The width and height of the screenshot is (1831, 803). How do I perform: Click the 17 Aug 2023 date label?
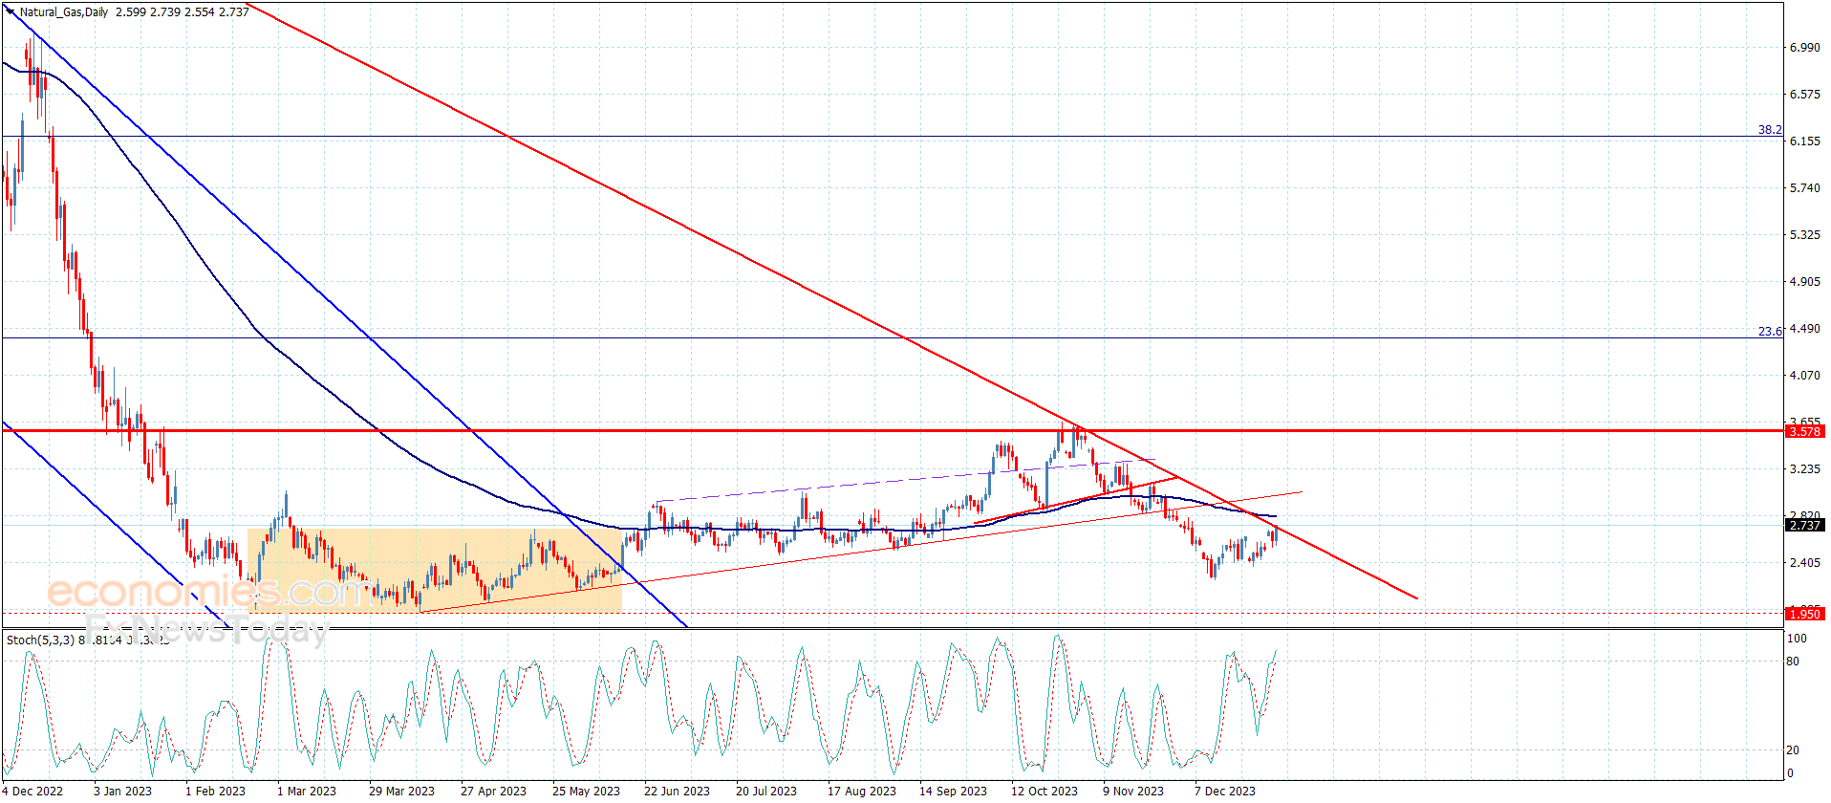[x=862, y=791]
